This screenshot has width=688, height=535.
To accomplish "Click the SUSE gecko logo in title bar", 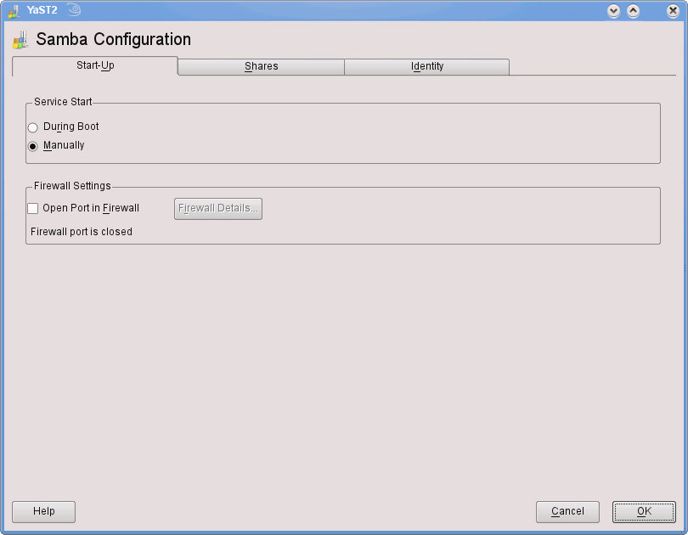I will (74, 9).
